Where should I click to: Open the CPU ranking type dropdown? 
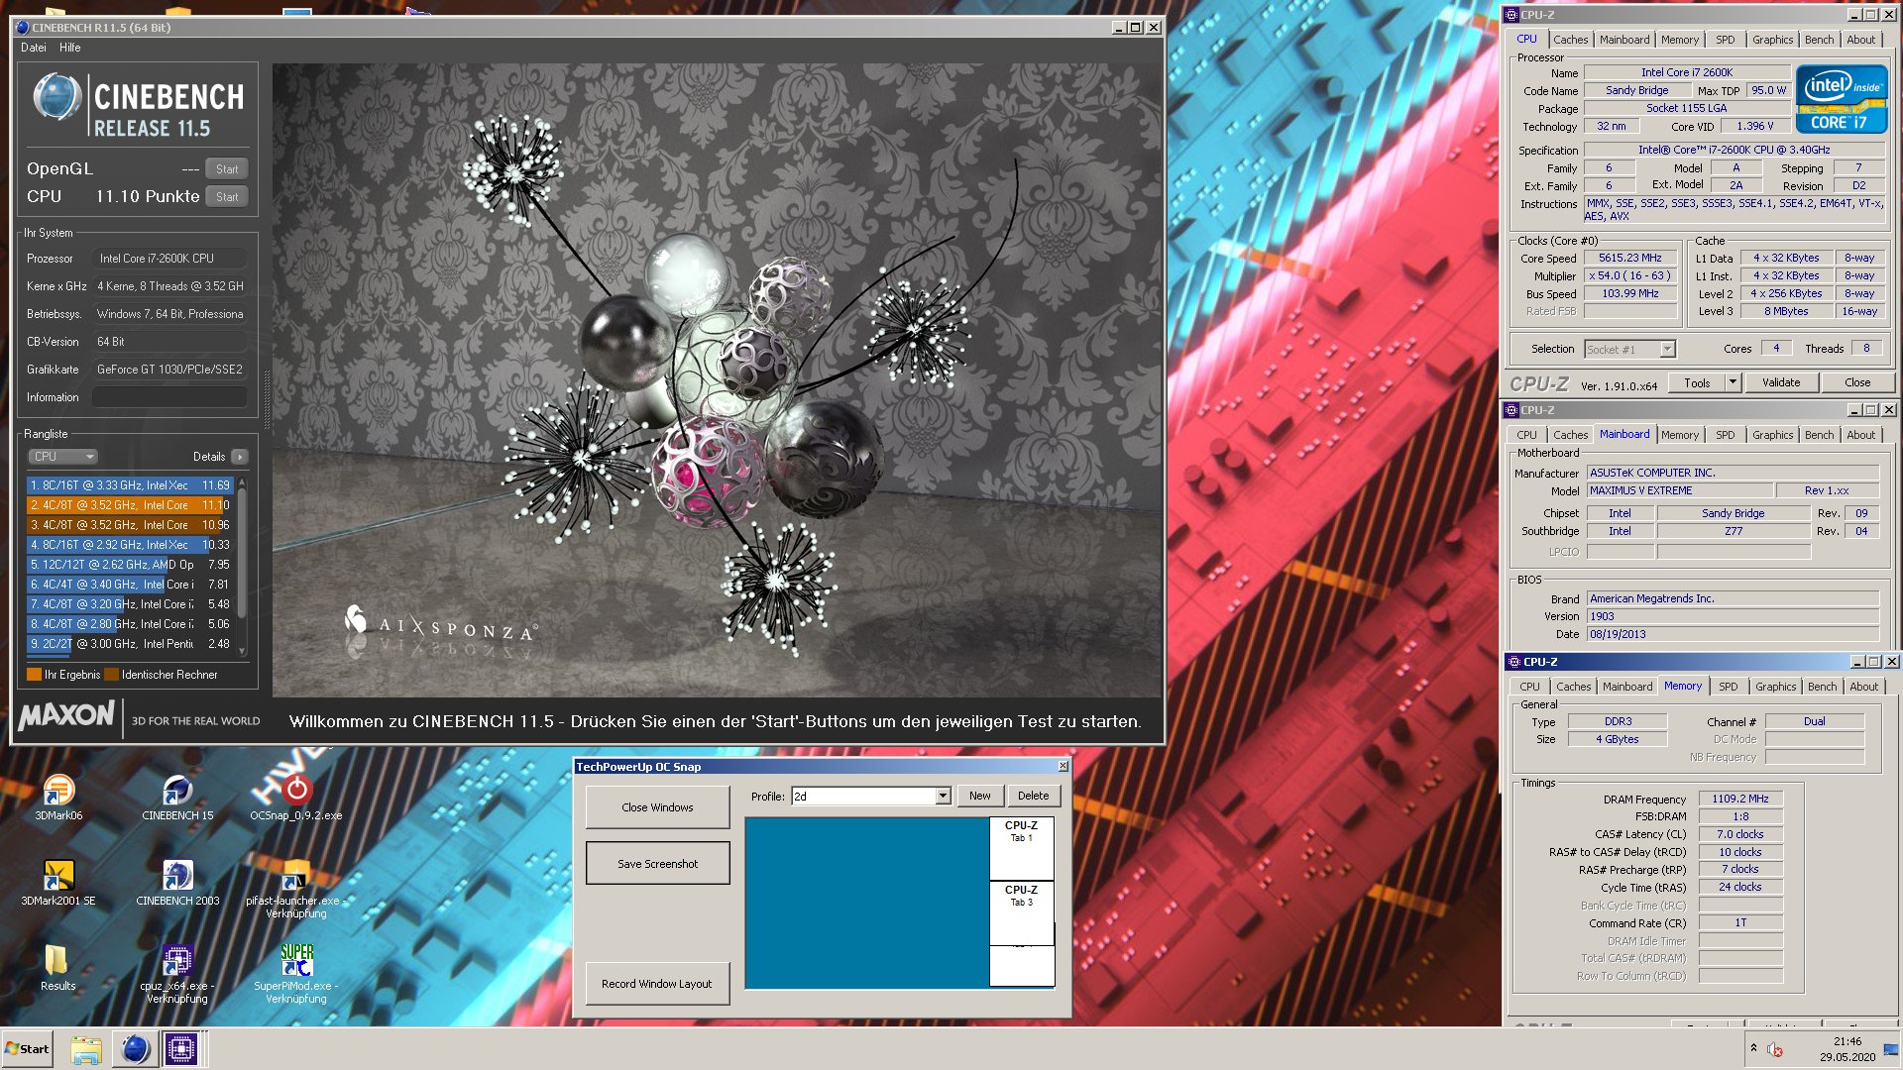62,457
